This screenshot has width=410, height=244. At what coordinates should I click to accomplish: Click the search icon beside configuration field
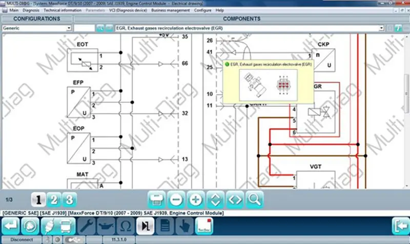pyautogui.click(x=100, y=28)
